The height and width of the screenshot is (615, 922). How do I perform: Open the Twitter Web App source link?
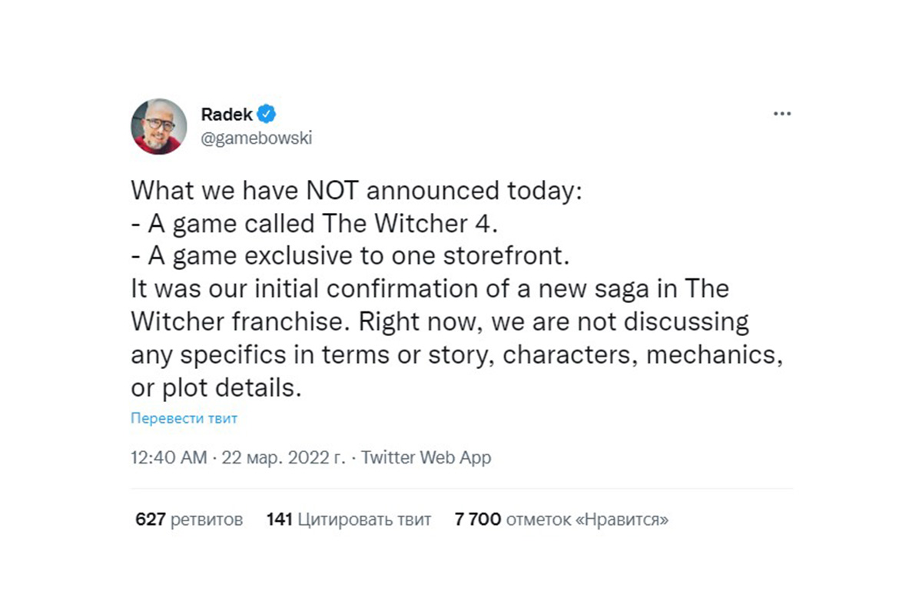(426, 457)
